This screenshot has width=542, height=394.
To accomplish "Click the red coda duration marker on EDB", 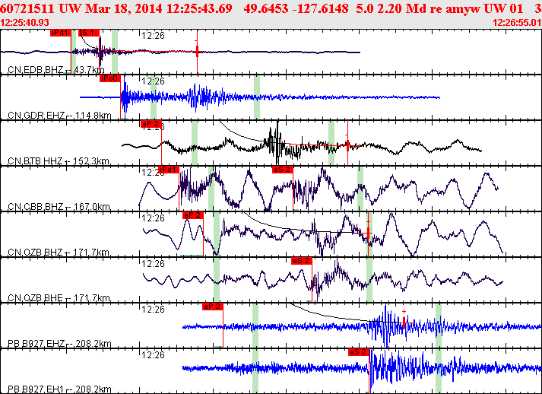I will point(197,52).
